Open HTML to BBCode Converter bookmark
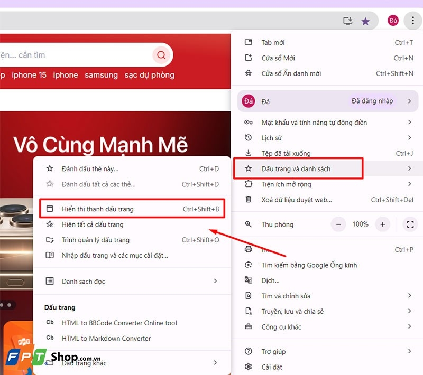Image resolution: width=423 pixels, height=375 pixels. click(x=132, y=323)
